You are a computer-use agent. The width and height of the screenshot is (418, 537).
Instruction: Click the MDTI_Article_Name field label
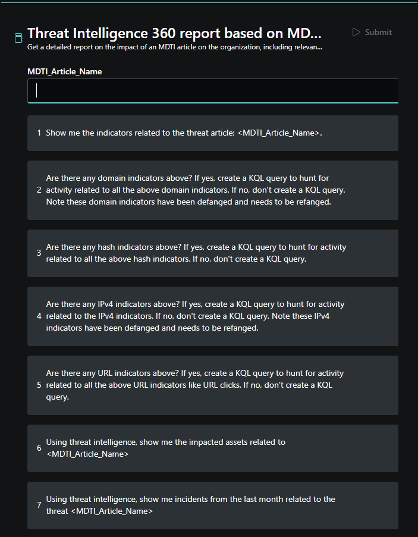coord(65,71)
